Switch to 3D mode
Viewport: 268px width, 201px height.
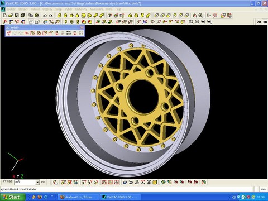[265, 22]
